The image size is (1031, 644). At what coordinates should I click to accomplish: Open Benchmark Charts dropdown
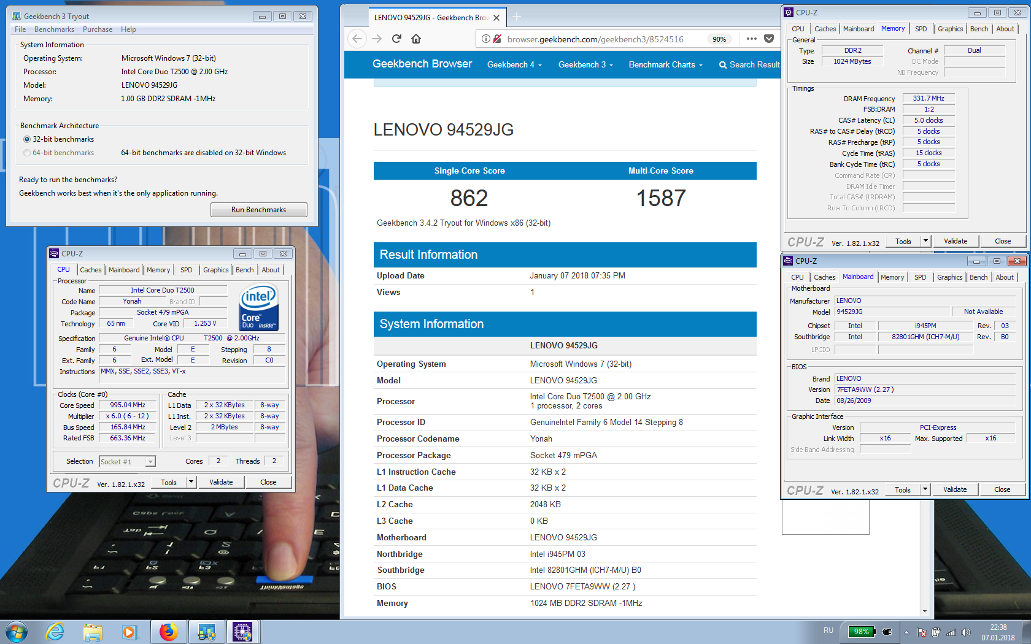point(665,64)
